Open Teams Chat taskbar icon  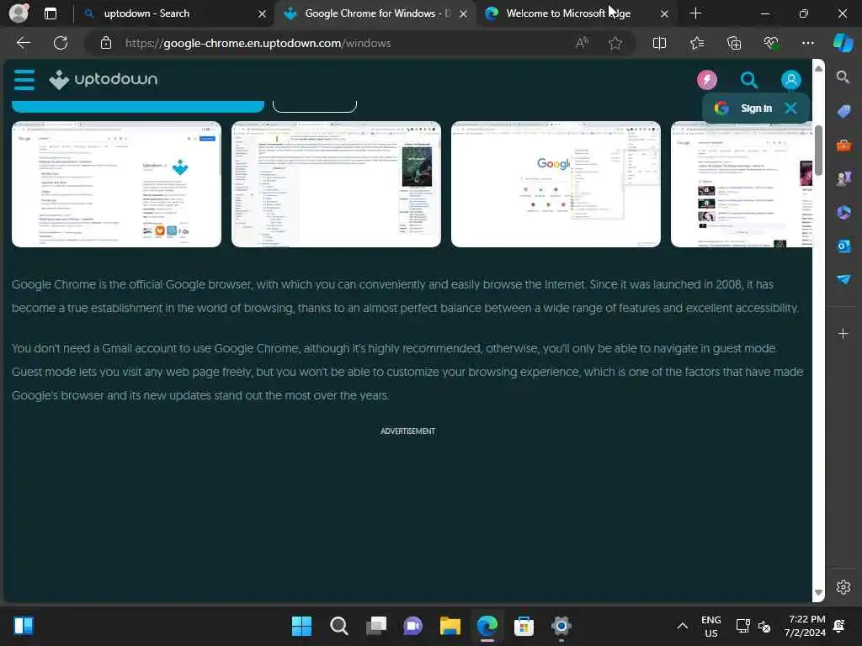(412, 626)
